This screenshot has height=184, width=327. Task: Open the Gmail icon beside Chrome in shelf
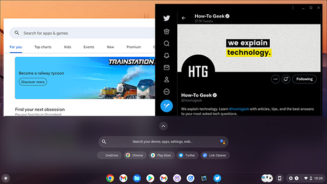point(123,178)
